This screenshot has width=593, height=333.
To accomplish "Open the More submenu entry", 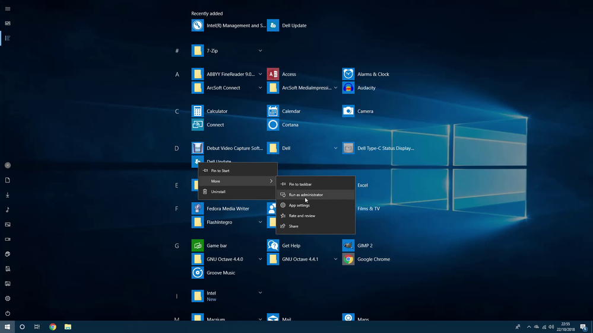I will click(x=238, y=181).
